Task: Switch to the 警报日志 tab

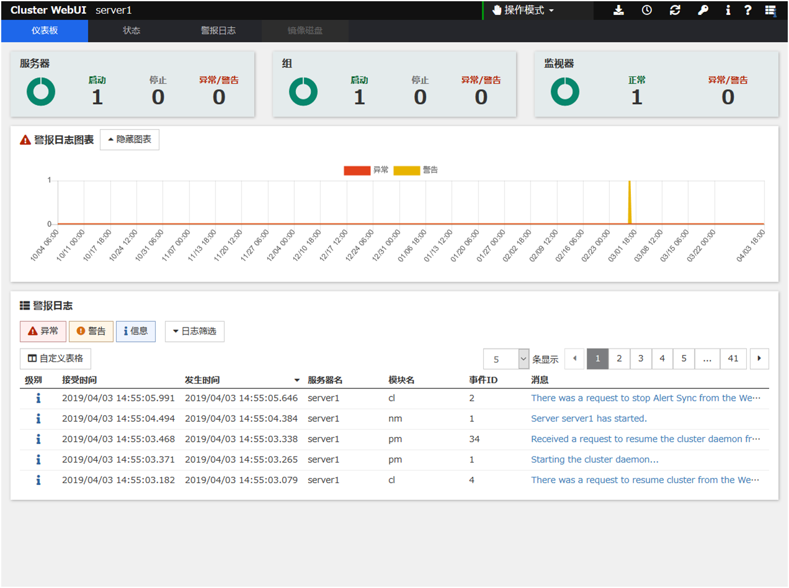Action: click(218, 30)
